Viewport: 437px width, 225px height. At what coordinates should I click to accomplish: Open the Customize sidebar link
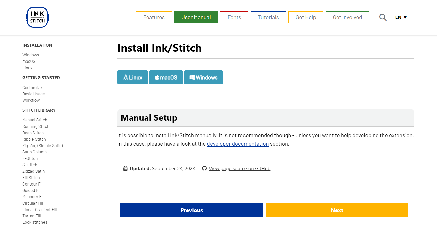[x=32, y=88]
